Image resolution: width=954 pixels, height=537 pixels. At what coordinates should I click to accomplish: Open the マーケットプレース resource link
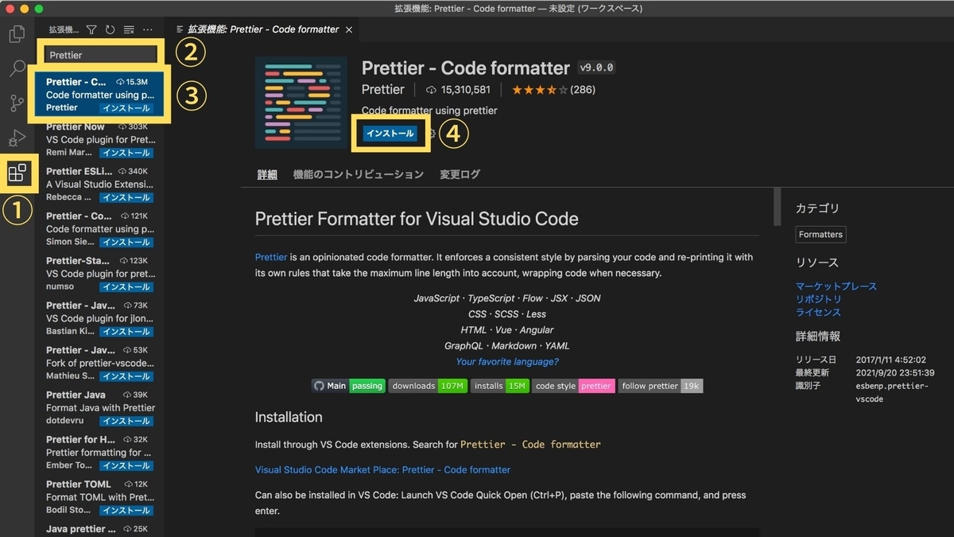point(836,286)
